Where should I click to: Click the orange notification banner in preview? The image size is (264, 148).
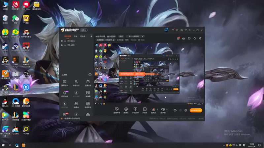coord(132,74)
